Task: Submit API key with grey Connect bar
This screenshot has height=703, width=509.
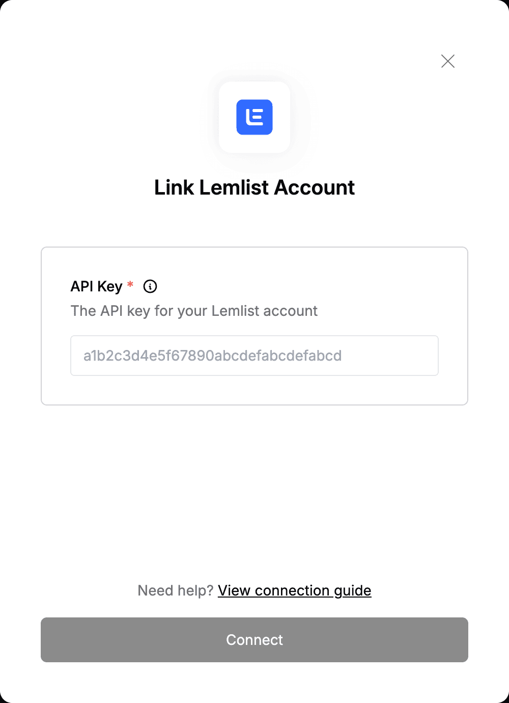Action: 254,640
